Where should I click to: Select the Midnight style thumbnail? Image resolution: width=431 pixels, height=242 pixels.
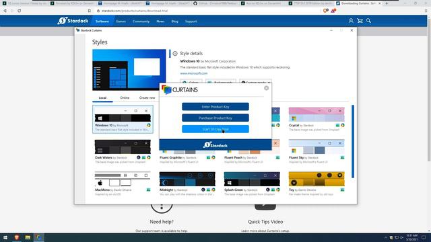(187, 179)
